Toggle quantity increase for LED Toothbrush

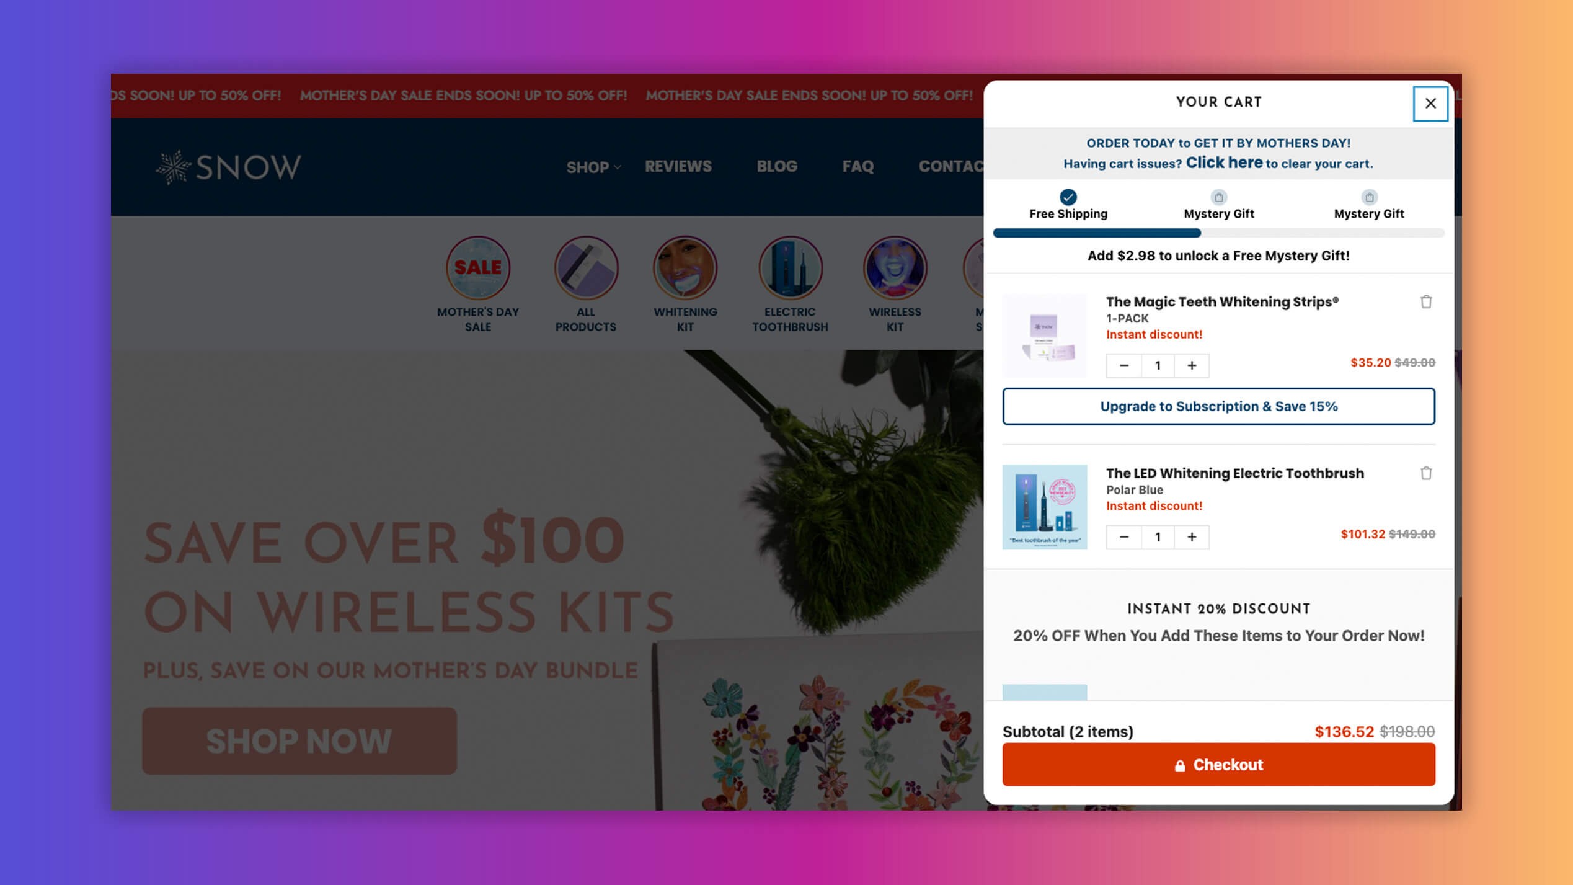click(1193, 536)
